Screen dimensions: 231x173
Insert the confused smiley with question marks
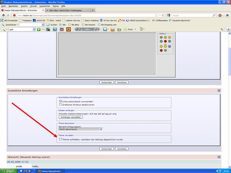click(165, 46)
